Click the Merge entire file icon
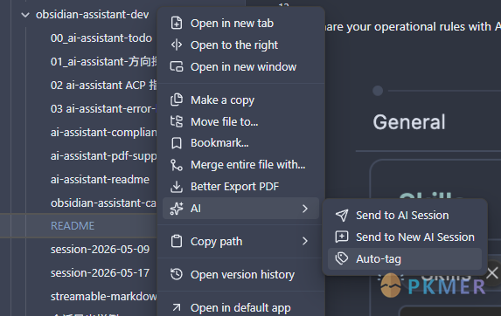The image size is (501, 316). [177, 165]
